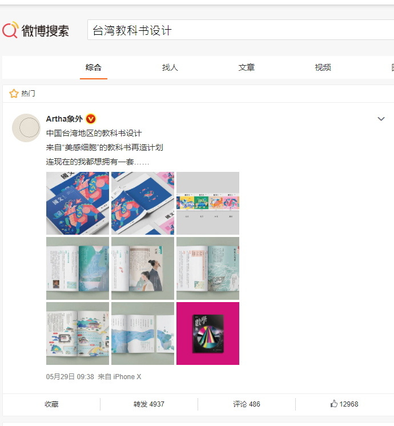Image resolution: width=394 pixels, height=426 pixels.
Task: Click the 转发 4937 button
Action: pyautogui.click(x=149, y=404)
